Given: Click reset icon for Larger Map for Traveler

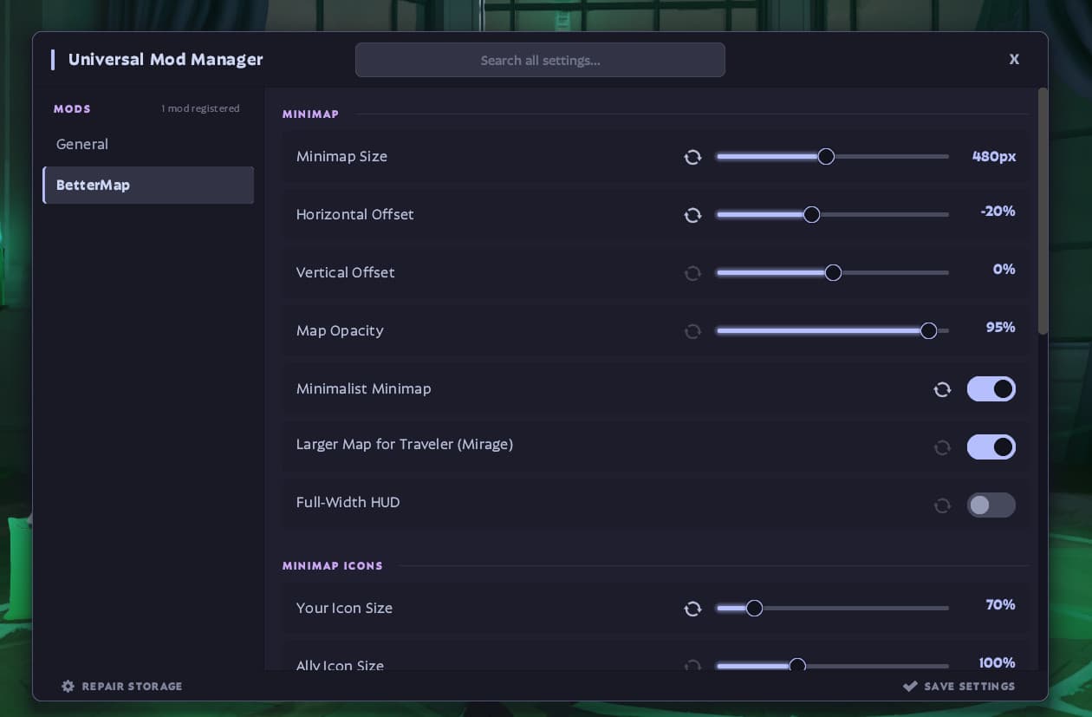Looking at the screenshot, I should tap(942, 447).
